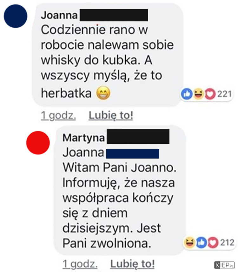238x272 pixels.
Task: Click the 1 godz. timestamp under Joanna's comment
Action: coord(58,116)
